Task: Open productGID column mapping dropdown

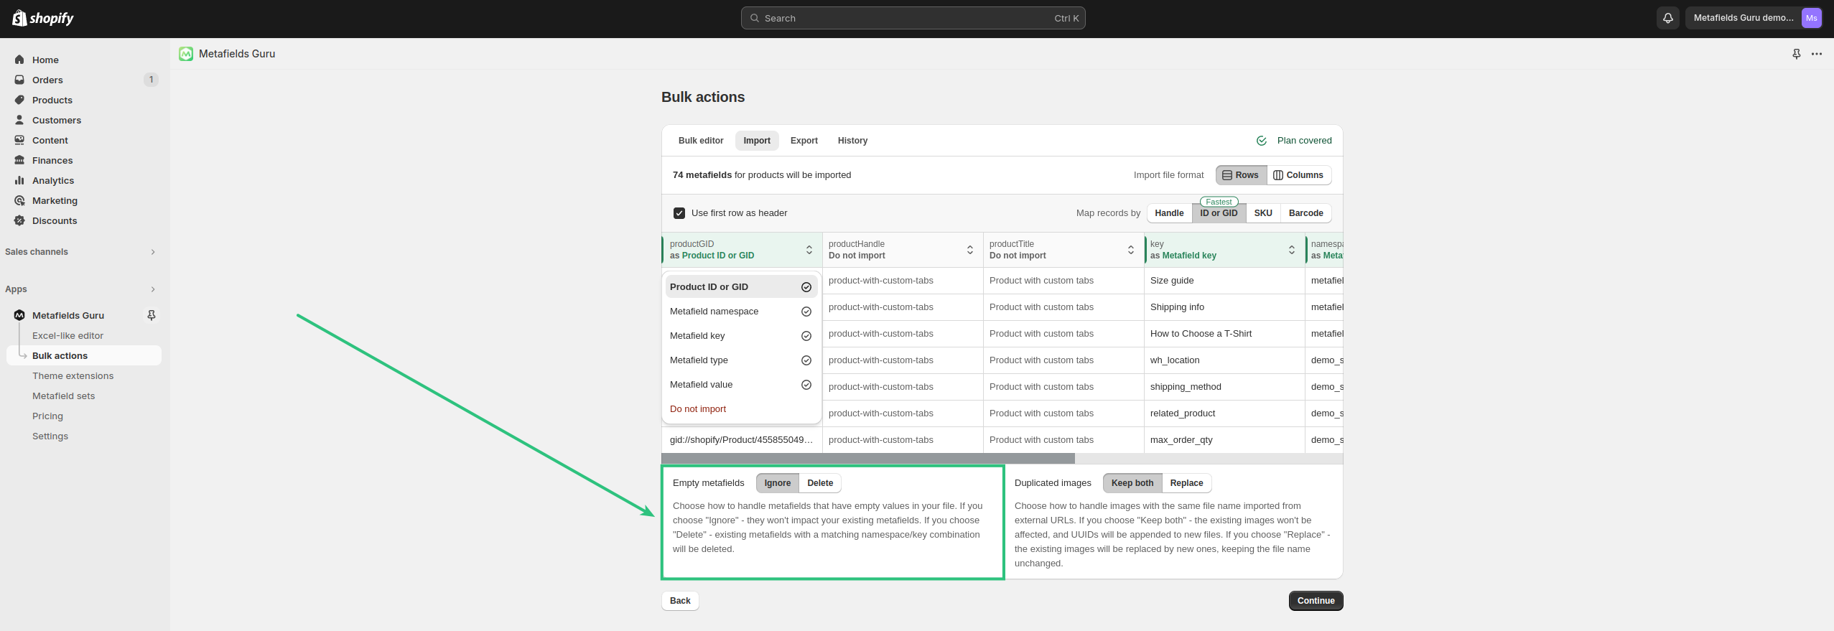Action: (x=742, y=250)
